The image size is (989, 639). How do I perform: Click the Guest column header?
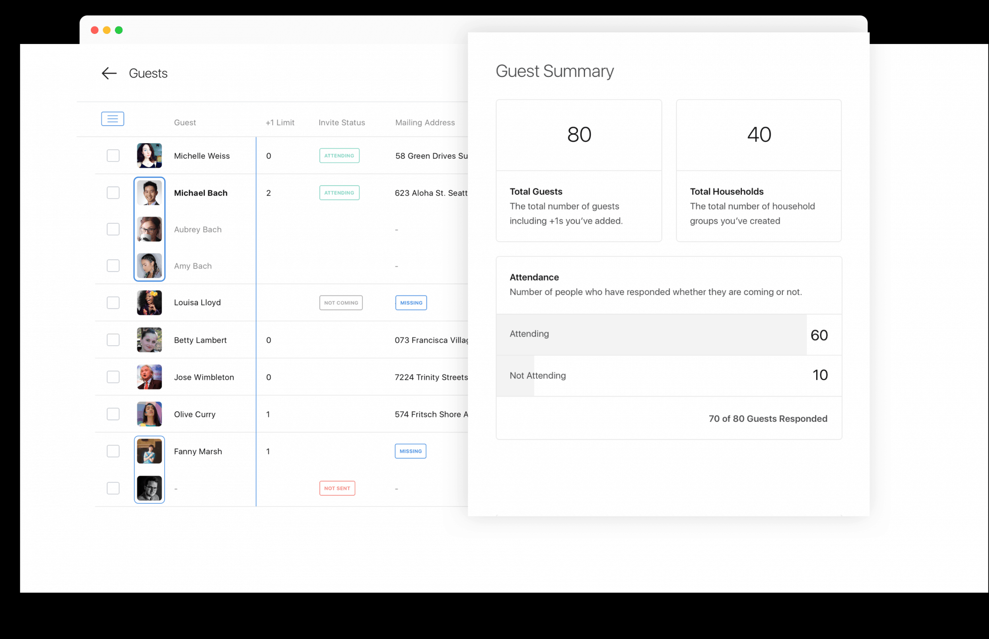click(x=185, y=122)
